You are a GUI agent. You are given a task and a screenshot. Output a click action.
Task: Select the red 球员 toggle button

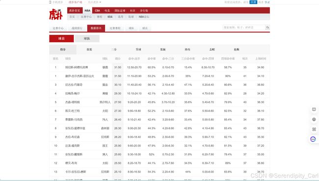pyautogui.click(x=61, y=38)
